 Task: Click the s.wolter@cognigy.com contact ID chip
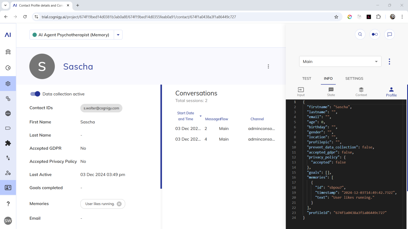coord(101,108)
